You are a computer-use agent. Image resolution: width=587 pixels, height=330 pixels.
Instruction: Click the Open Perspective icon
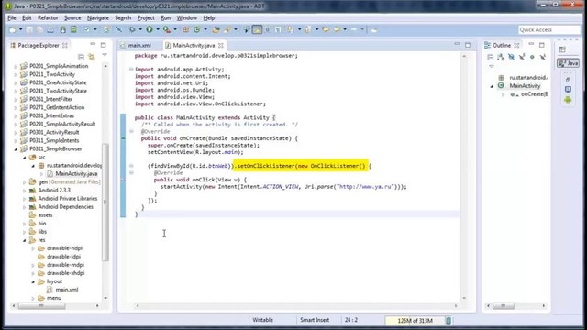pyautogui.click(x=562, y=49)
